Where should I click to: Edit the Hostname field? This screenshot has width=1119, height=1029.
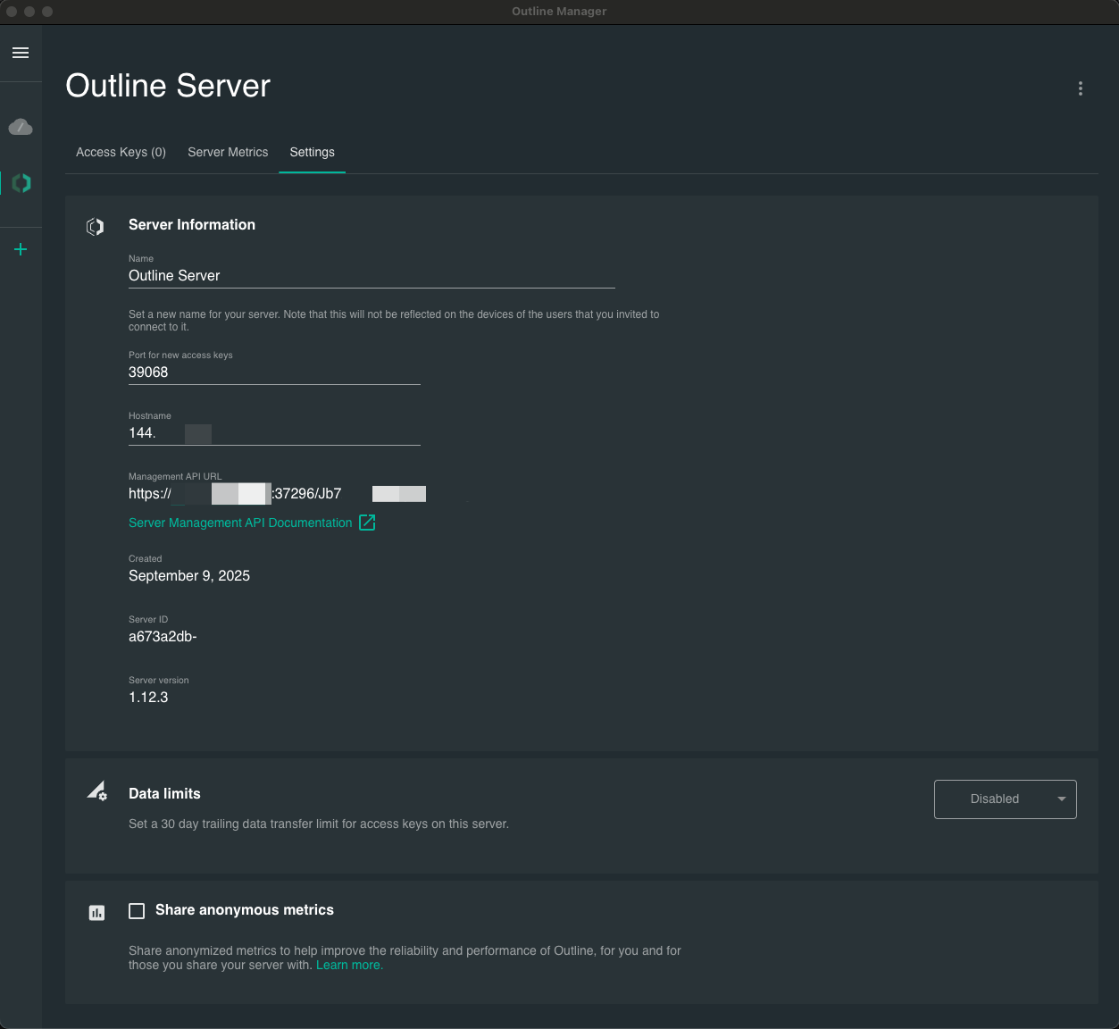[x=274, y=433]
